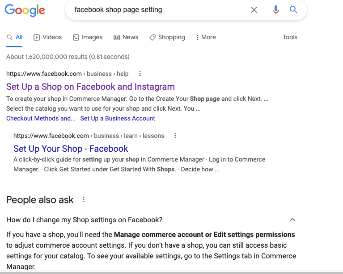This screenshot has height=274, width=343.
Task: Collapse "How do I change my Shop settings"
Action: (85, 220)
